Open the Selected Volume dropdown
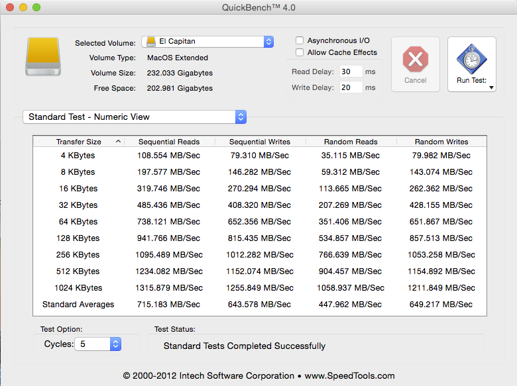Viewport: 517px width, 386px height. (x=207, y=42)
